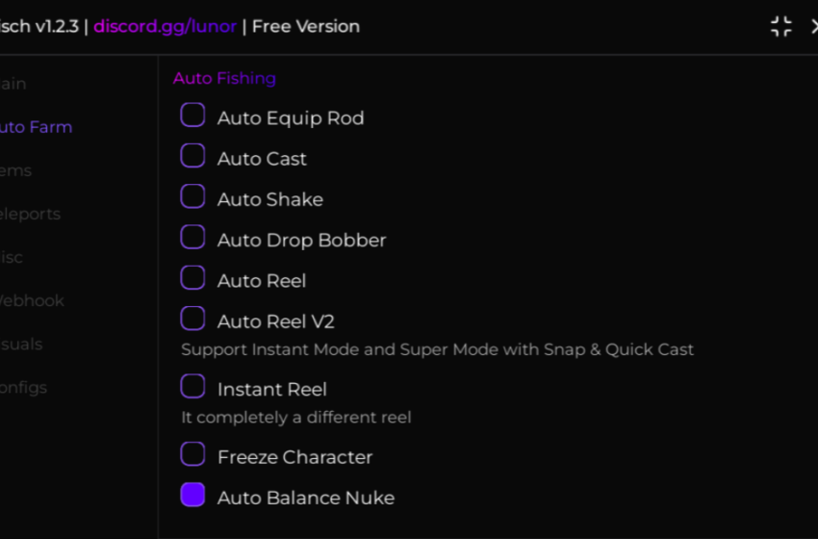Check the Auto Reel box
The image size is (818, 539).
tap(192, 277)
